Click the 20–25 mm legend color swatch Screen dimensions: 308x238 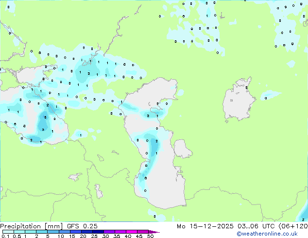click(x=87, y=232)
